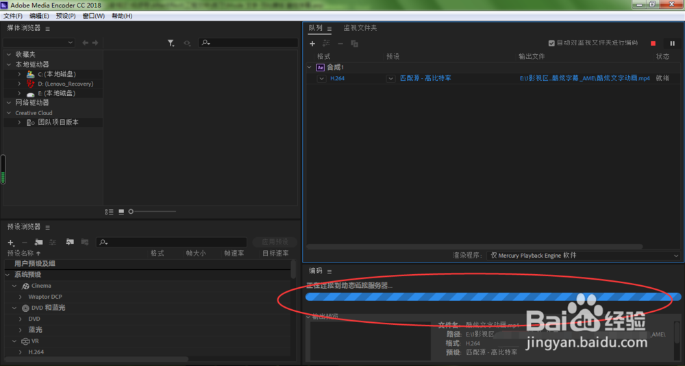Click the create new preset group icon
This screenshot has width=685, height=366.
coord(39,242)
